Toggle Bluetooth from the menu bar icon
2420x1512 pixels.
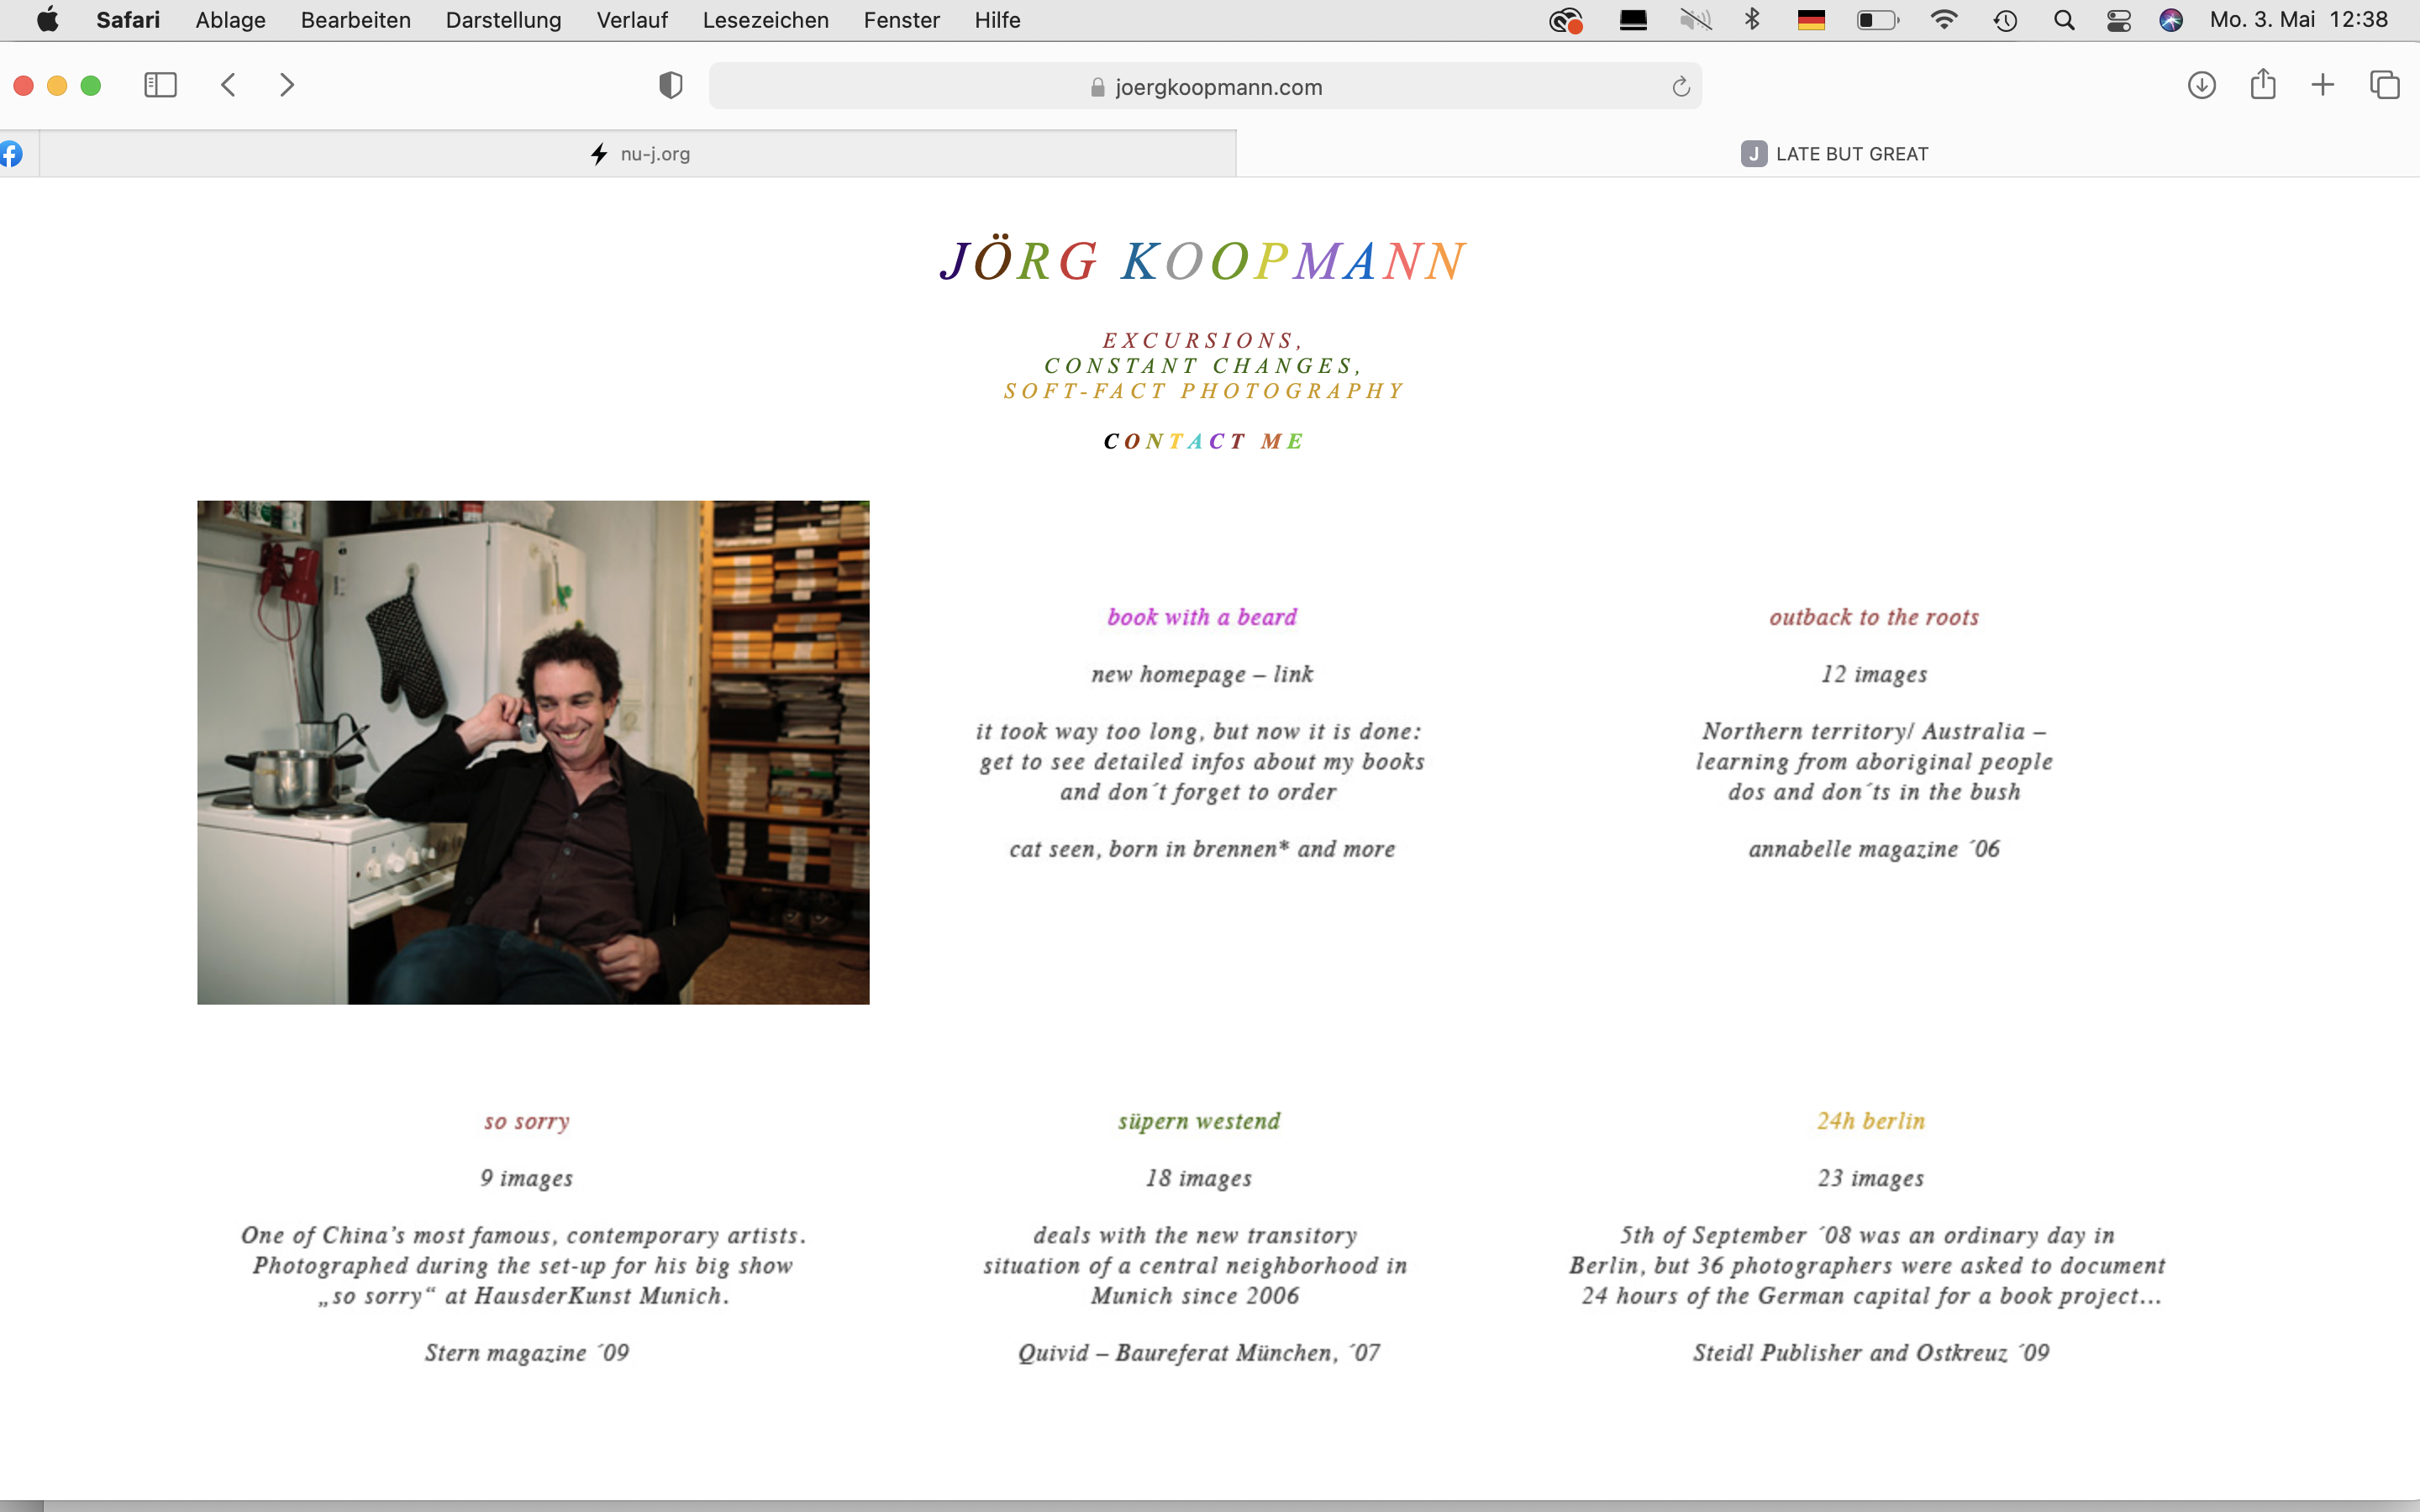click(1752, 20)
